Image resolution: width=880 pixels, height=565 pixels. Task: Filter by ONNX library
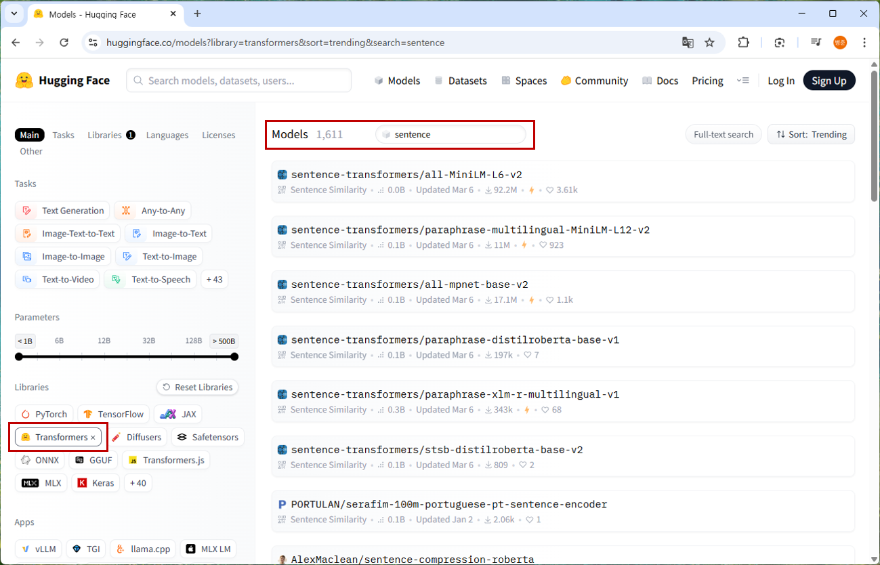[41, 460]
